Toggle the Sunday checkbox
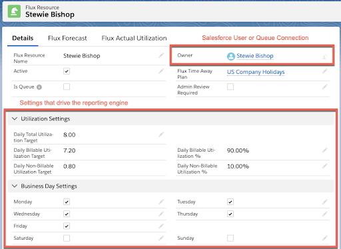The image size is (341, 249). [x=230, y=238]
